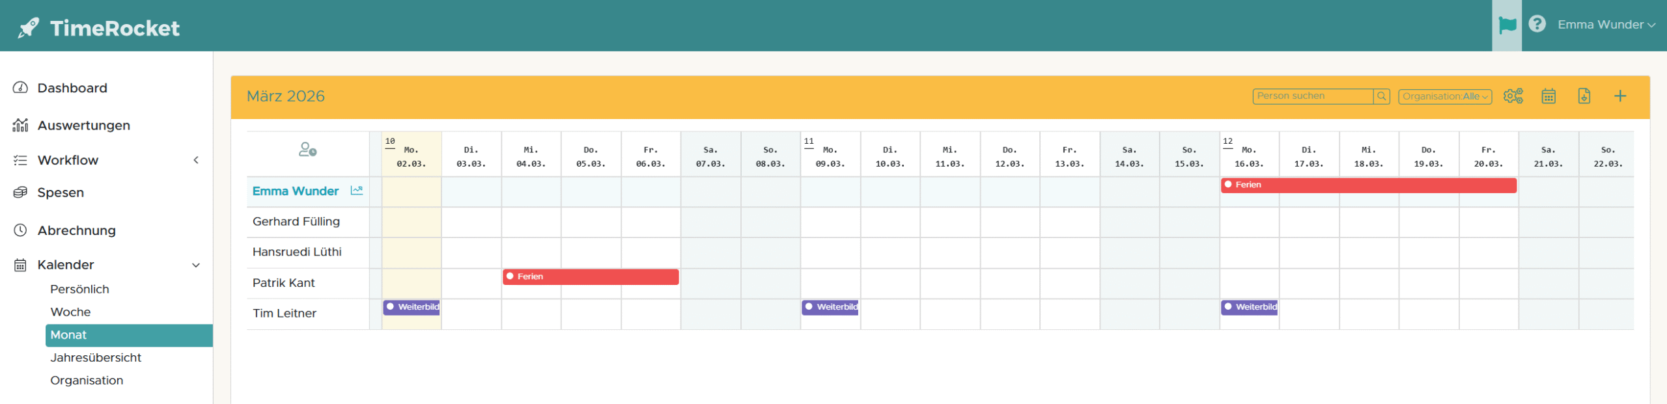The height and width of the screenshot is (404, 1667).
Task: Click the Person suchen search field
Action: click(x=1312, y=96)
